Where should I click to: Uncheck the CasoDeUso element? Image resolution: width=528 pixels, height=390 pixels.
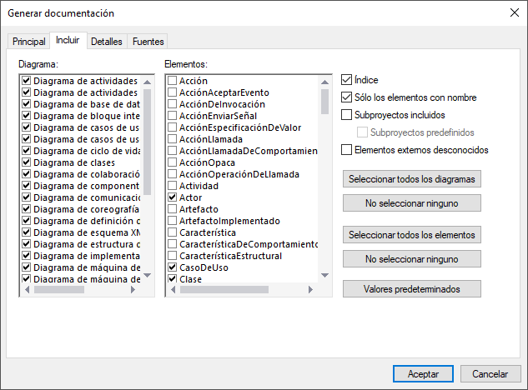coord(173,267)
